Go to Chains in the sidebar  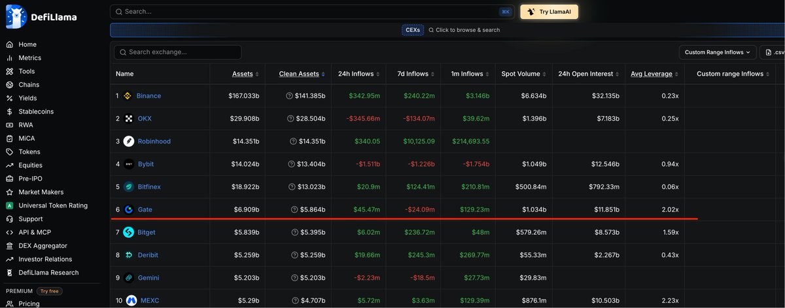[x=29, y=85]
